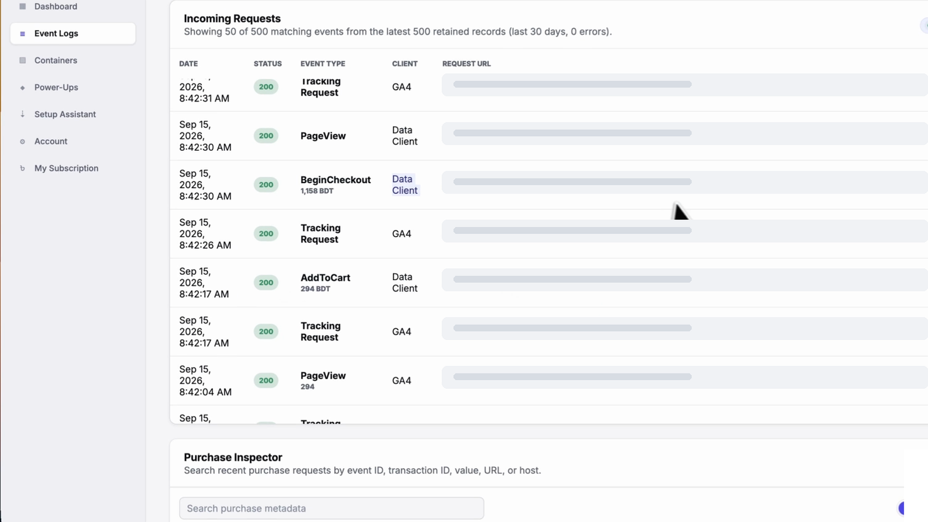Viewport: 928px width, 522px height.
Task: Click the EVENT TYPE column header
Action: pyautogui.click(x=322, y=64)
